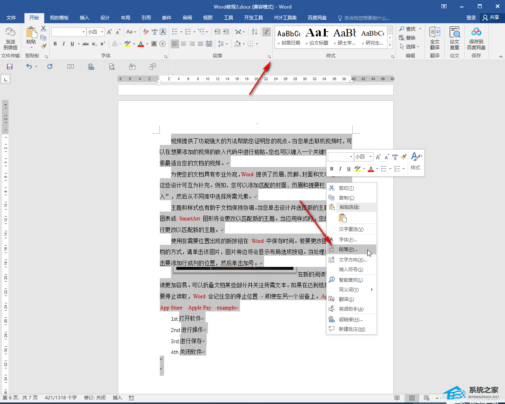The height and width of the screenshot is (404, 505).
Task: Click the Increase Indent icon in the ribbon
Action: (x=226, y=32)
